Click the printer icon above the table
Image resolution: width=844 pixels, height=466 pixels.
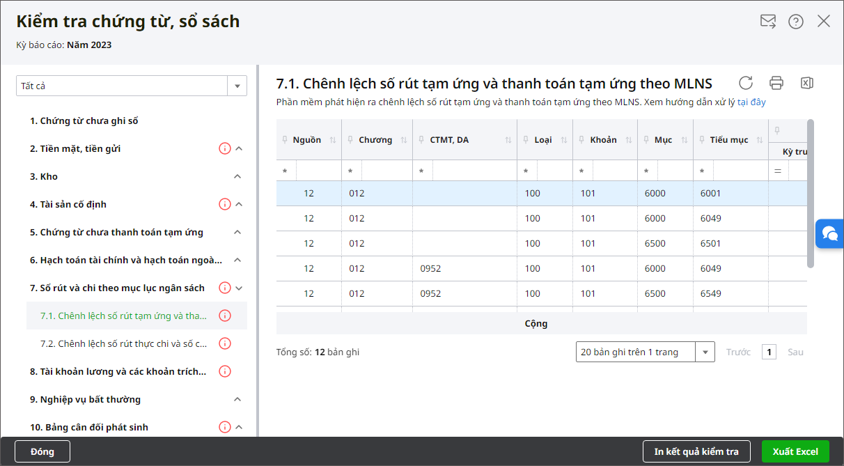tap(776, 83)
